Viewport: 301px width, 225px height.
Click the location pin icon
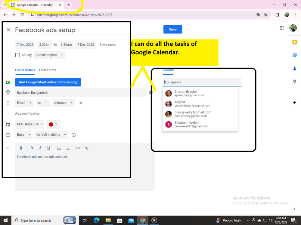(8, 93)
